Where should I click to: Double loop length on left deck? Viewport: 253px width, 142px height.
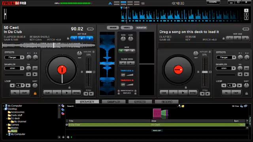point(28,85)
